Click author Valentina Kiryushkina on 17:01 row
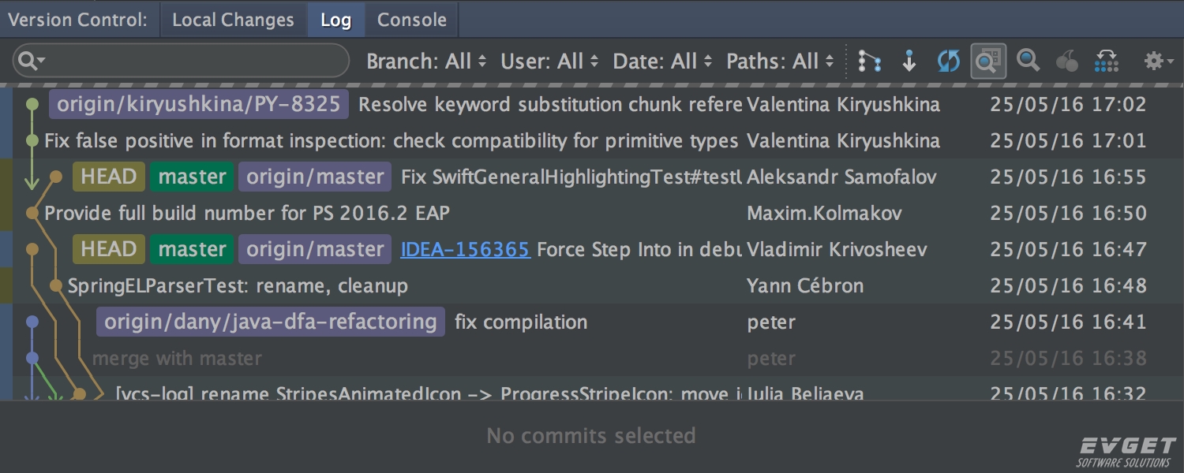 pyautogui.click(x=843, y=141)
